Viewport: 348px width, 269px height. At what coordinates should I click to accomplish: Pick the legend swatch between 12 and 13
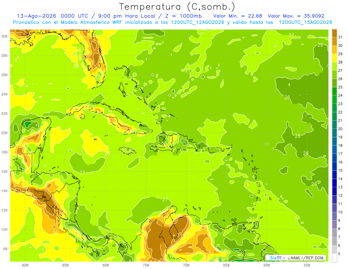(x=334, y=191)
